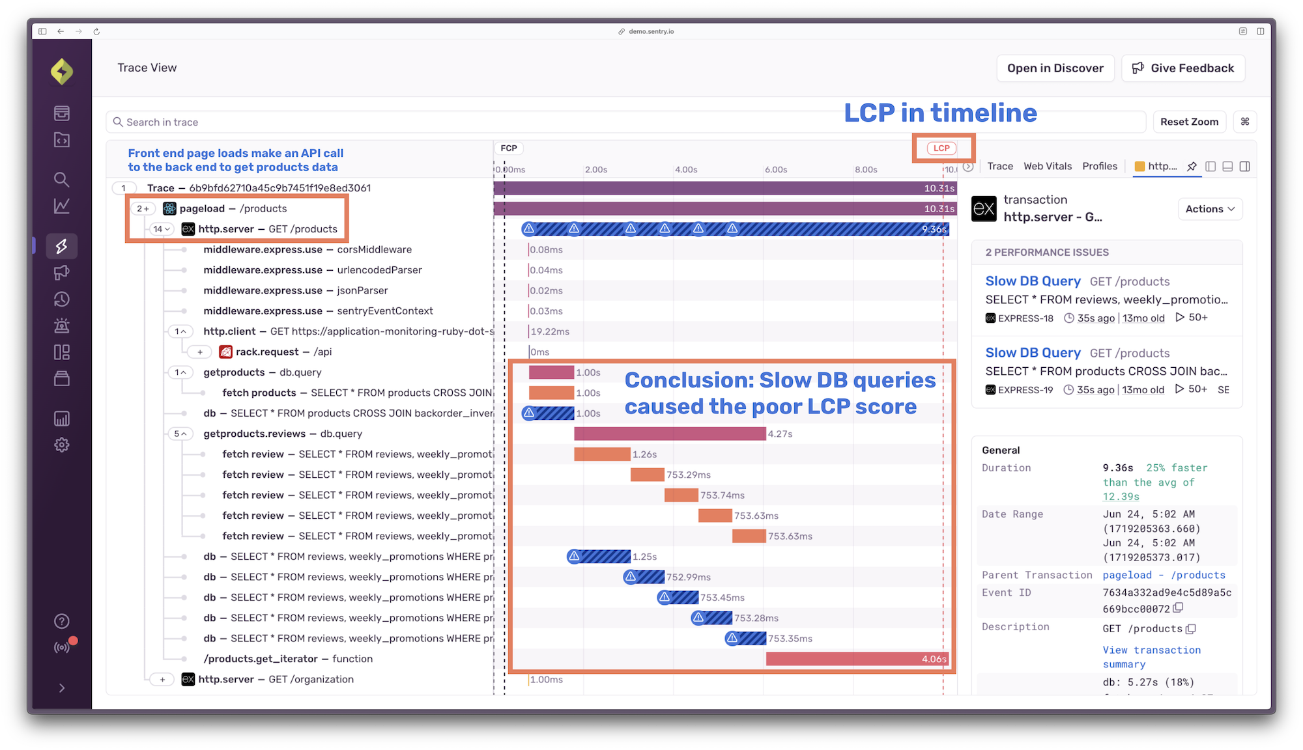1303x750 pixels.
Task: Toggle the left panel layout view
Action: coord(1210,166)
